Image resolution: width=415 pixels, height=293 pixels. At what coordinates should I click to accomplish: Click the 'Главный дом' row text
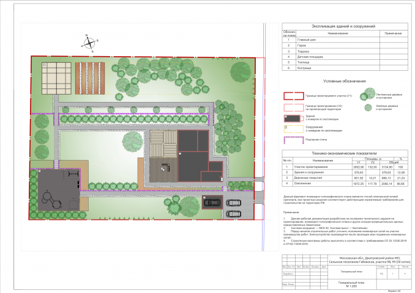[x=307, y=40]
